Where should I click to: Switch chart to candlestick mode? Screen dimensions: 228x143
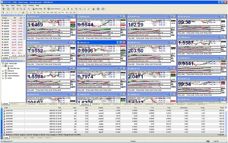[x=68, y=9]
